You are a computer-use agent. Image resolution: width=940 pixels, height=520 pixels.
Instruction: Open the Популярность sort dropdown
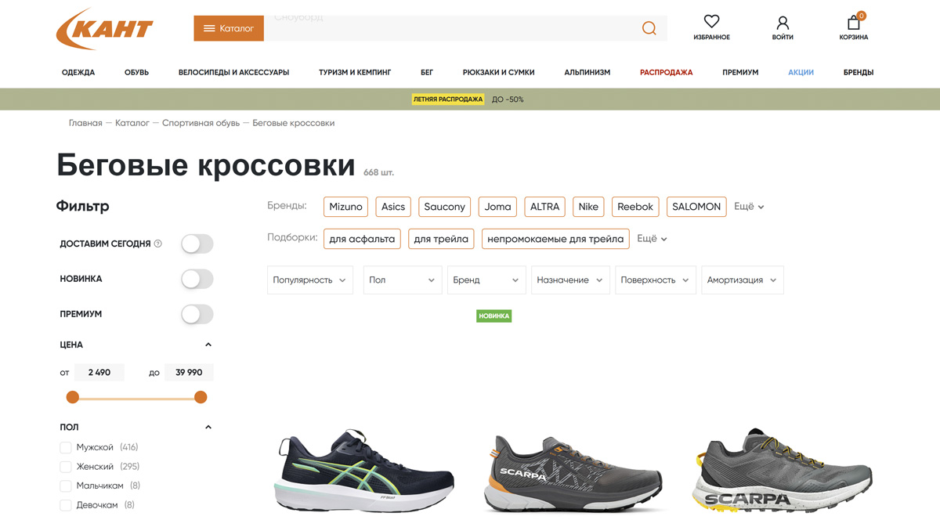310,280
